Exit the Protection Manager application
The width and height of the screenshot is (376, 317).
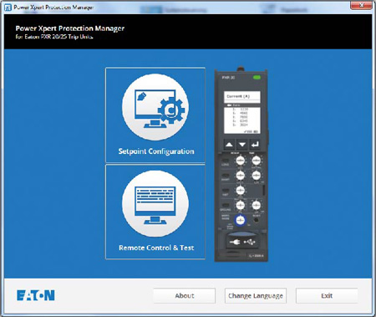327,295
